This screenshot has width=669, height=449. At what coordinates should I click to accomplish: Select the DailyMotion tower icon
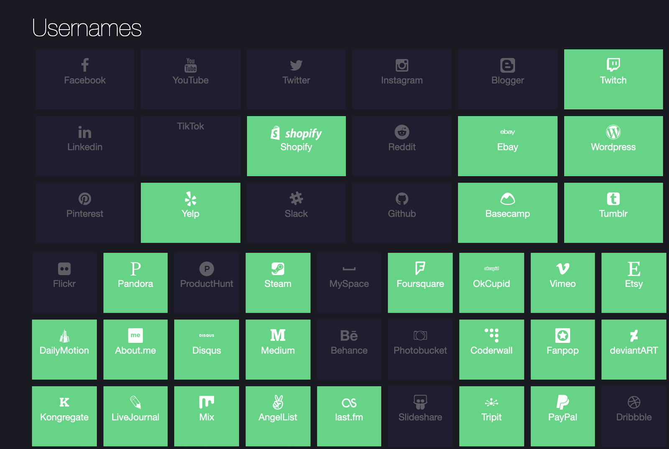tap(64, 336)
